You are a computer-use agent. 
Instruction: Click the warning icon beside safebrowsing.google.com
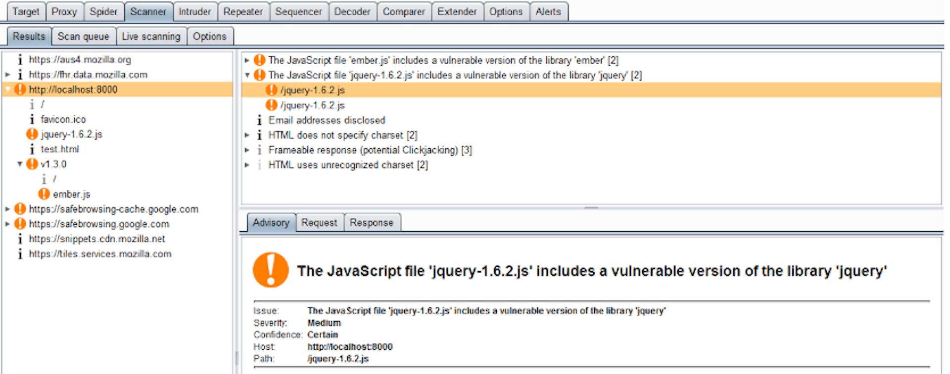coord(20,224)
